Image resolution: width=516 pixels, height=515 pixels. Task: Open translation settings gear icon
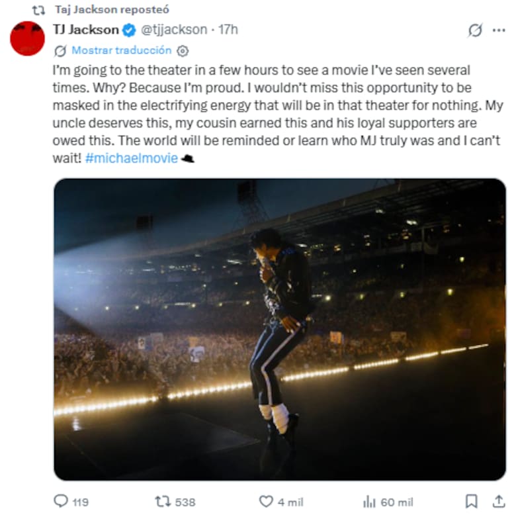tap(183, 50)
